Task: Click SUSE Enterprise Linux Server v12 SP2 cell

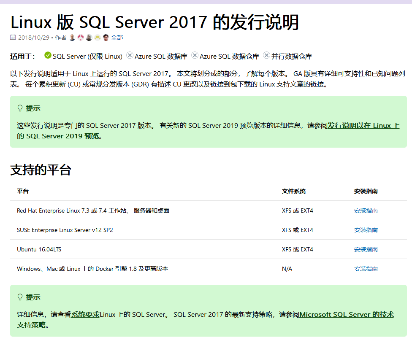Action: point(65,230)
